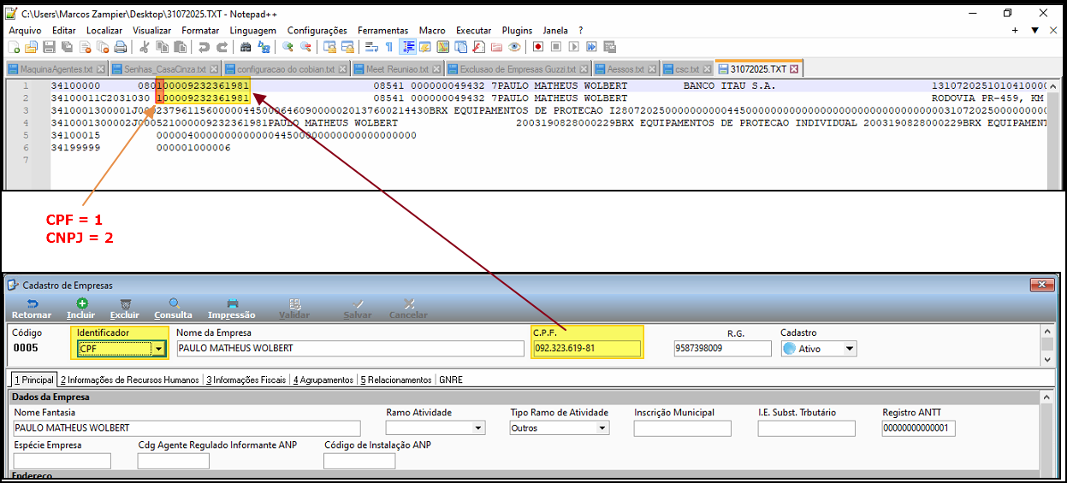Open the Plugins menu
Image resolution: width=1067 pixels, height=483 pixels.
coord(517,30)
